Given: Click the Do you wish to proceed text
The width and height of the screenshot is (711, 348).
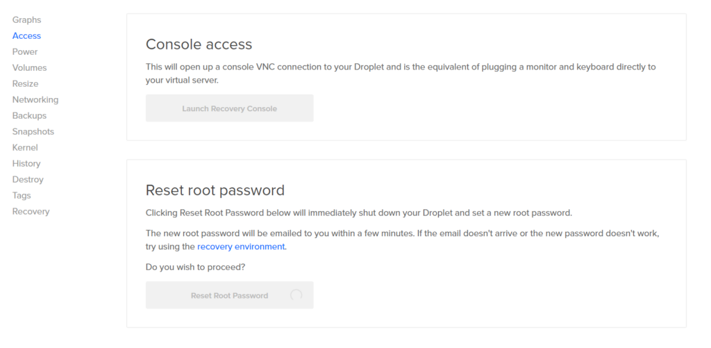Looking at the screenshot, I should point(195,267).
